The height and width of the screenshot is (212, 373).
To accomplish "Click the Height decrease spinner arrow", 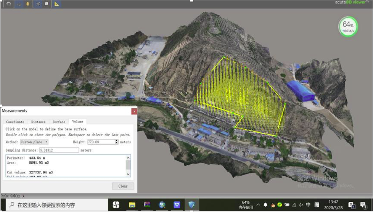I will coord(117,143).
